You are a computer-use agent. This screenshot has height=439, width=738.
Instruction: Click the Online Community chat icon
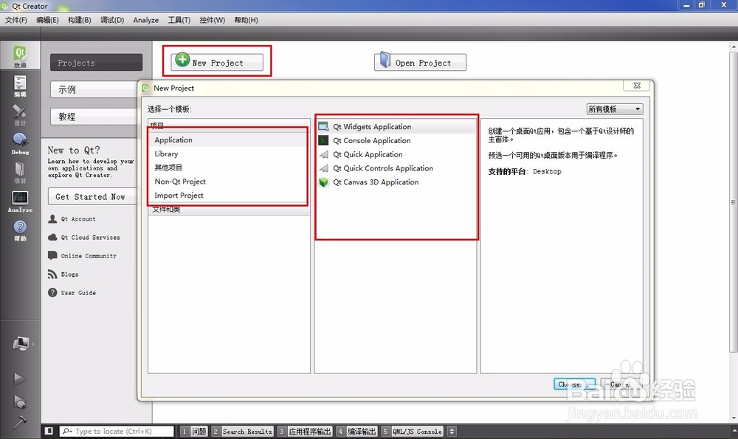(x=52, y=255)
